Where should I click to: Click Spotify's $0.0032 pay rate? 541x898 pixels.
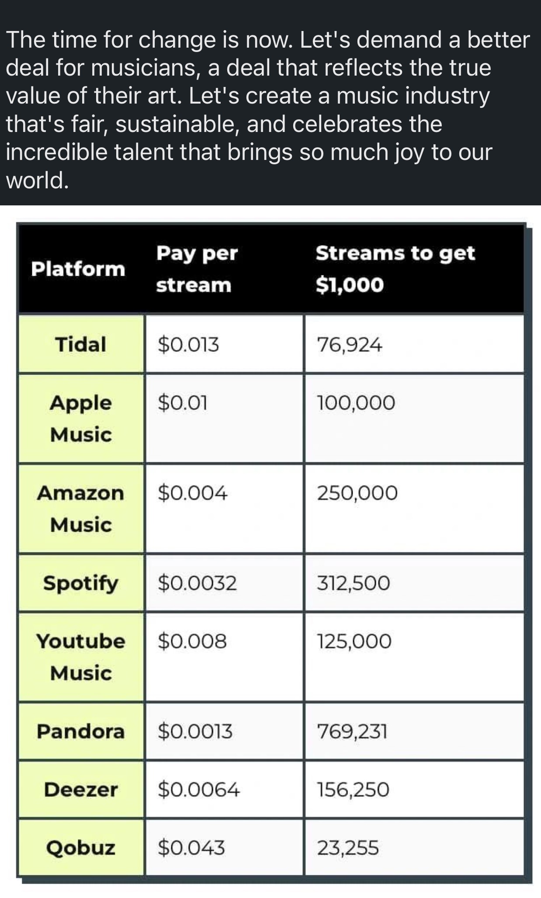coord(197,583)
